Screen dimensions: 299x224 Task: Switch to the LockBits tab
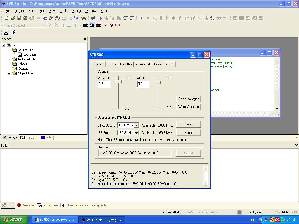click(x=126, y=64)
